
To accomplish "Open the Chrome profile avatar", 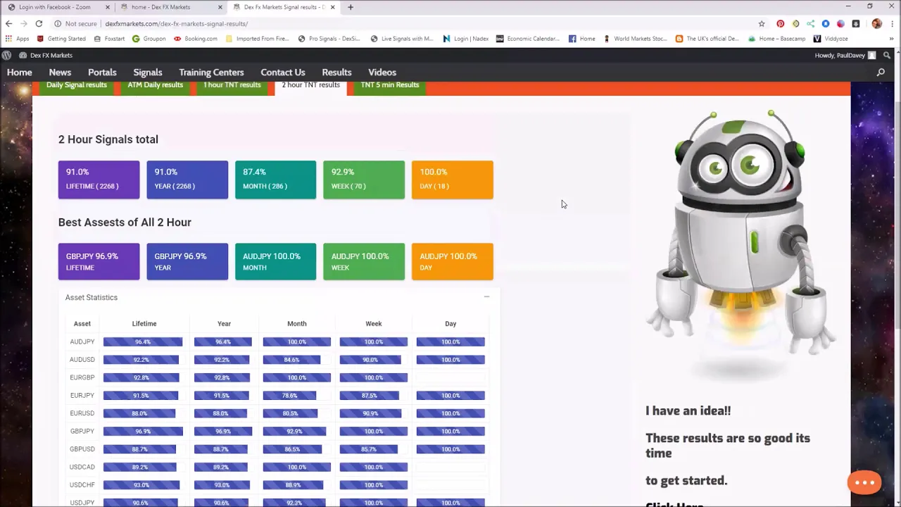I will [876, 23].
